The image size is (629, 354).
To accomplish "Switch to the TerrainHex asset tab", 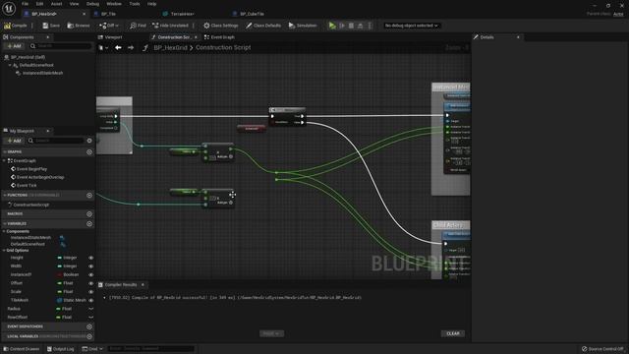I will click(182, 14).
